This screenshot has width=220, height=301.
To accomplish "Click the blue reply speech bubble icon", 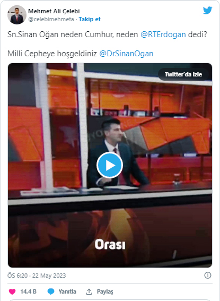I will (51, 291).
